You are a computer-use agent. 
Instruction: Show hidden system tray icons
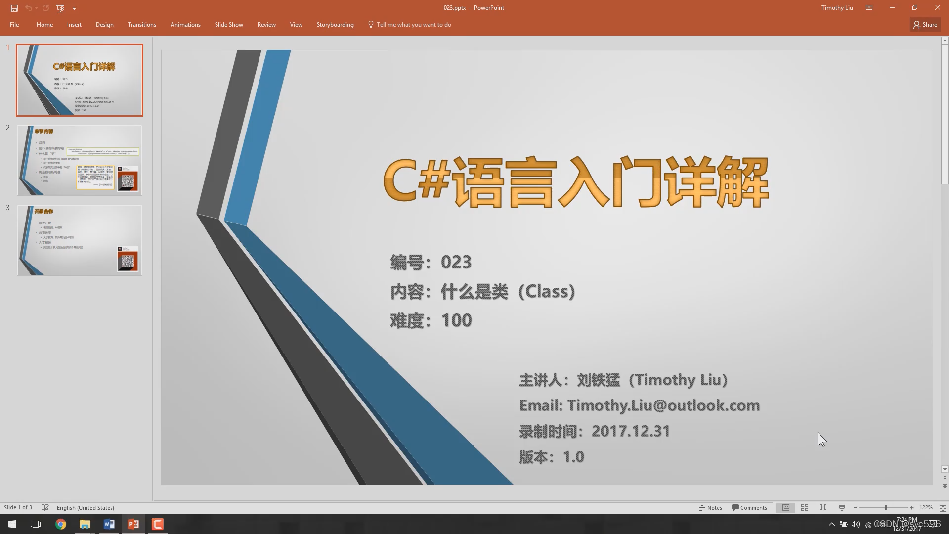pyautogui.click(x=831, y=524)
